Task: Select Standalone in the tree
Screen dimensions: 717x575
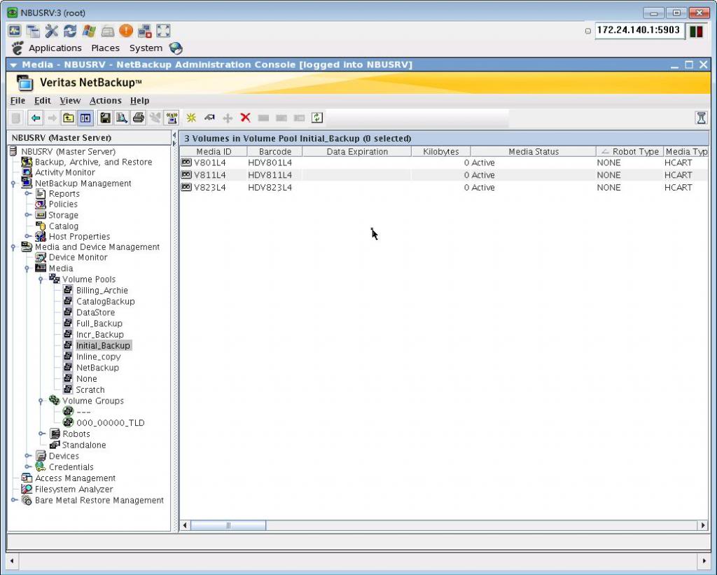Action: pos(84,445)
